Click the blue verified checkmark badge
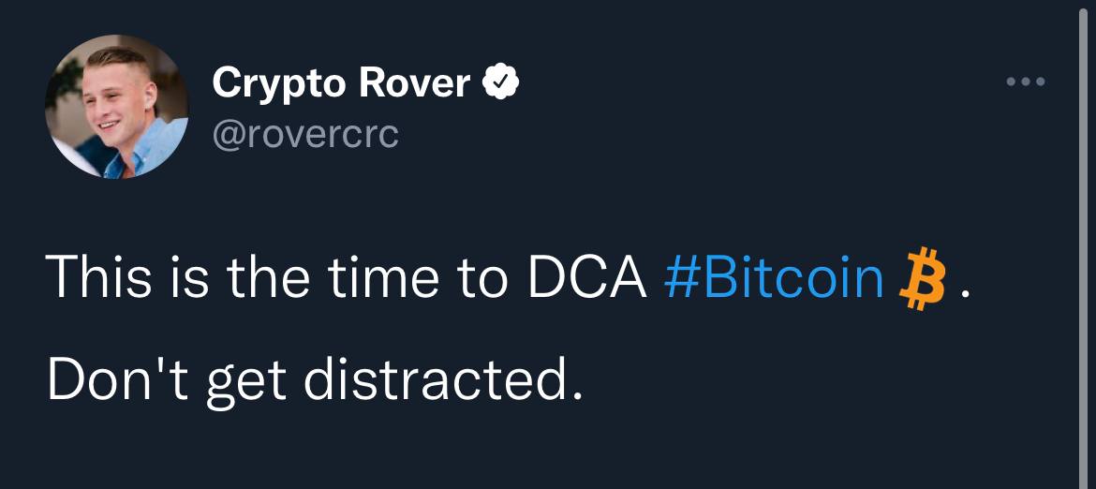 coord(501,85)
